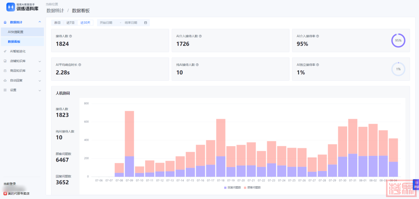
Task: Open AI快捷配置 in the sidebar
Action: coord(16,32)
